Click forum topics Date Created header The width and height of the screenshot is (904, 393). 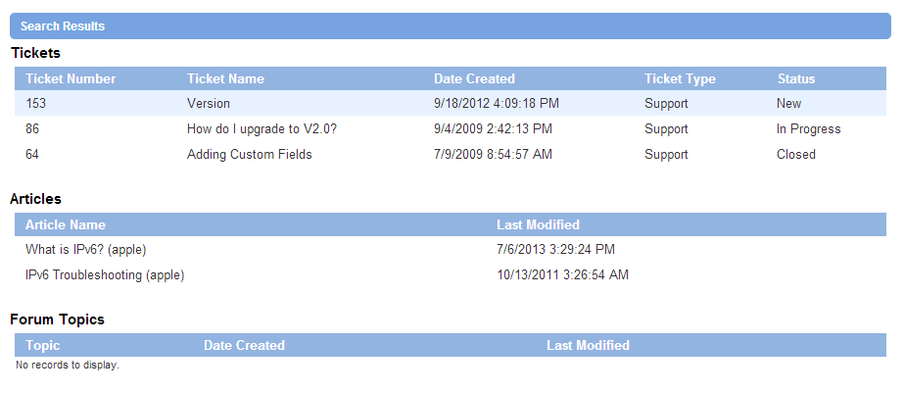coord(244,345)
